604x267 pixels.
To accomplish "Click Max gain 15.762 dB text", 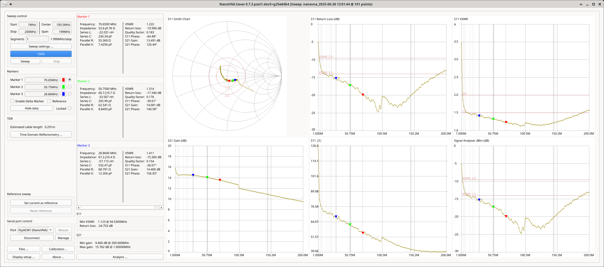I will 105,247.
